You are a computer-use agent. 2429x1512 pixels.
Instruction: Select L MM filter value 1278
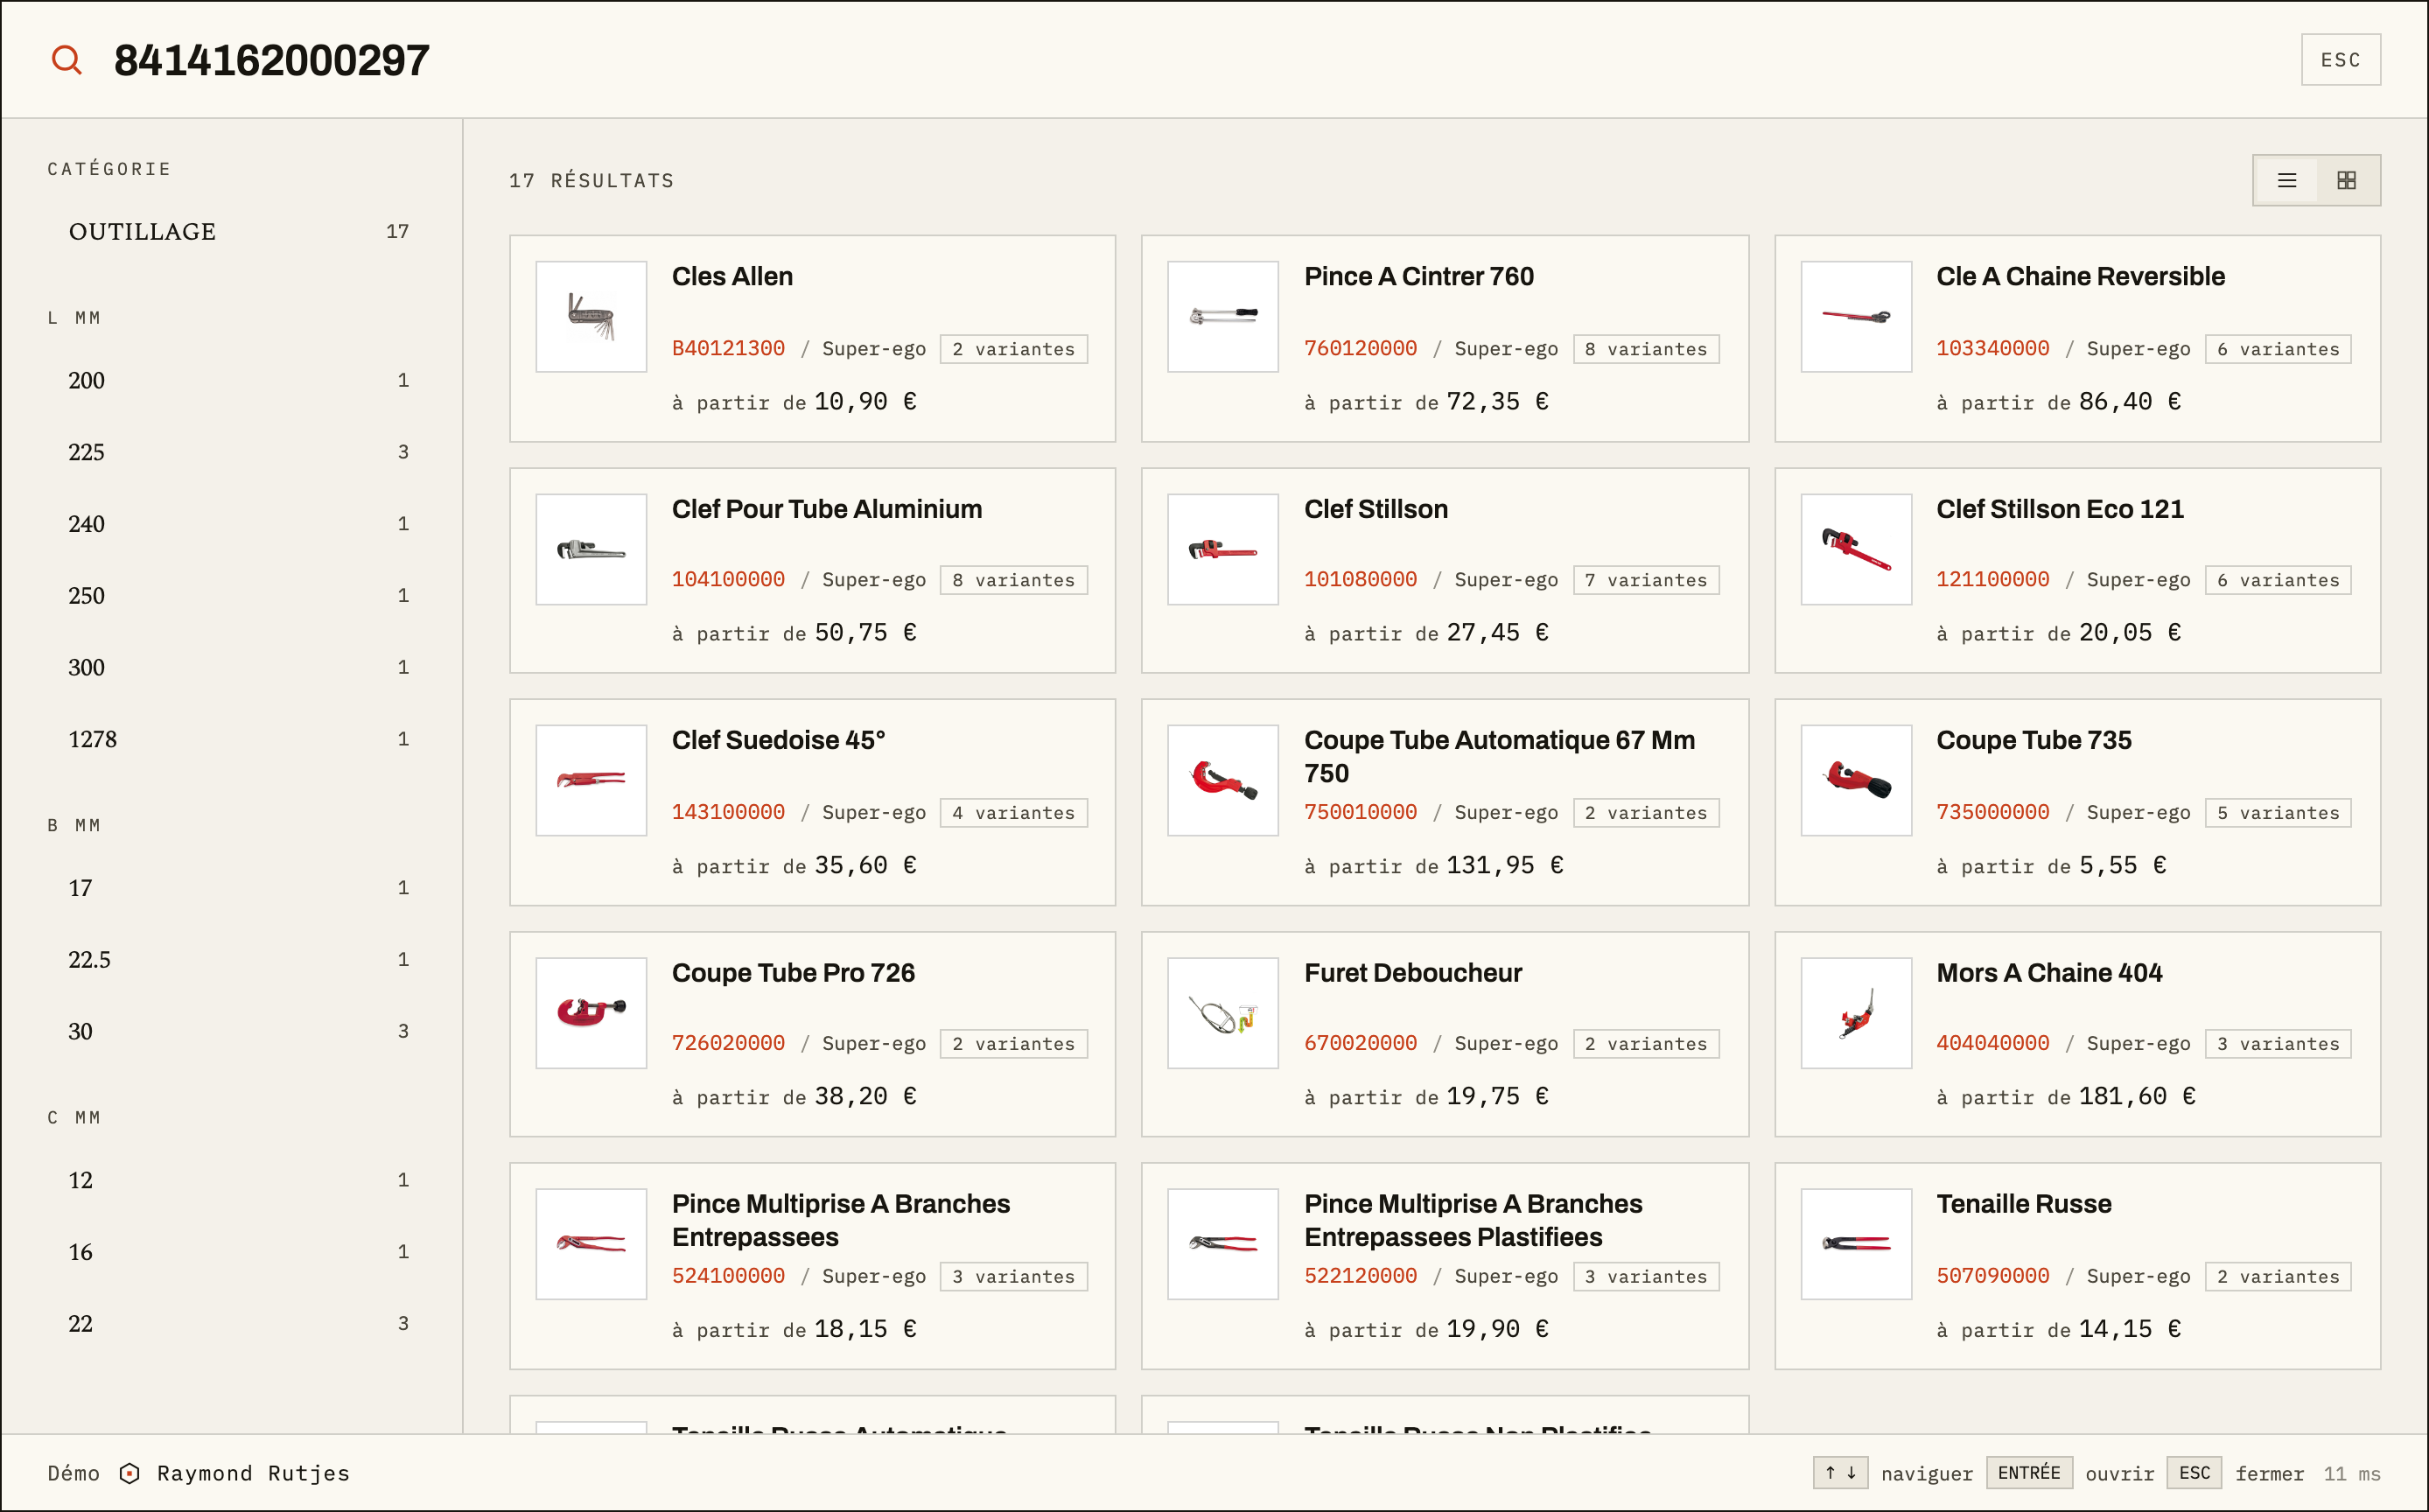tap(238, 740)
